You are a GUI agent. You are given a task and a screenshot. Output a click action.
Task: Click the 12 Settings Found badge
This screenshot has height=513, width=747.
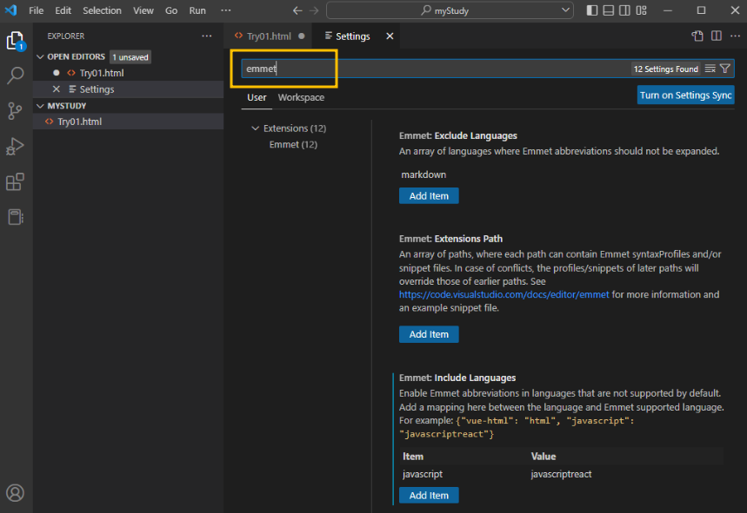(665, 69)
